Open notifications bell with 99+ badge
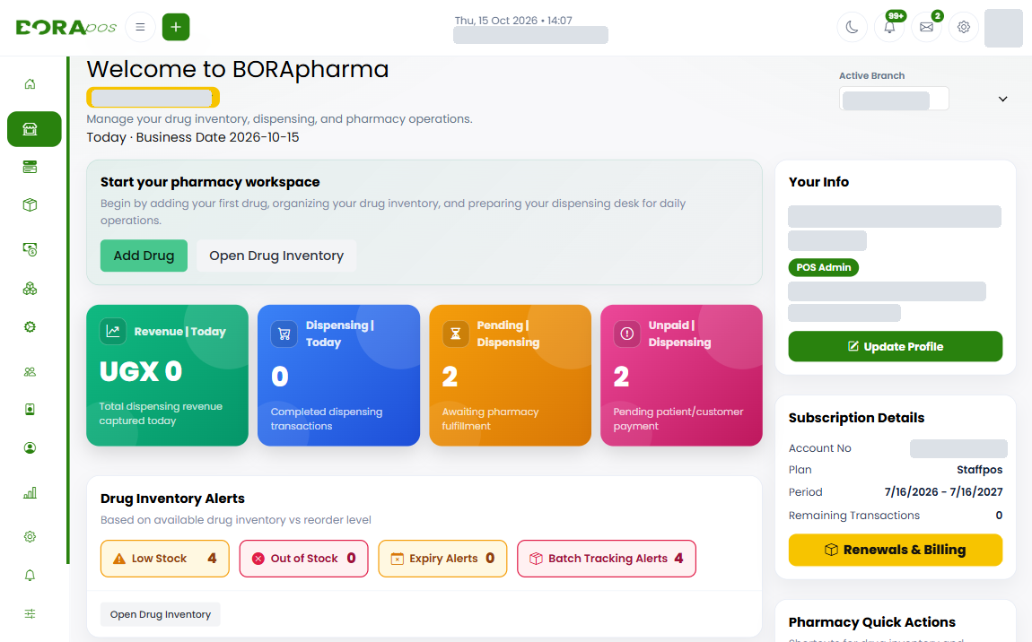1032x642 pixels. [889, 27]
